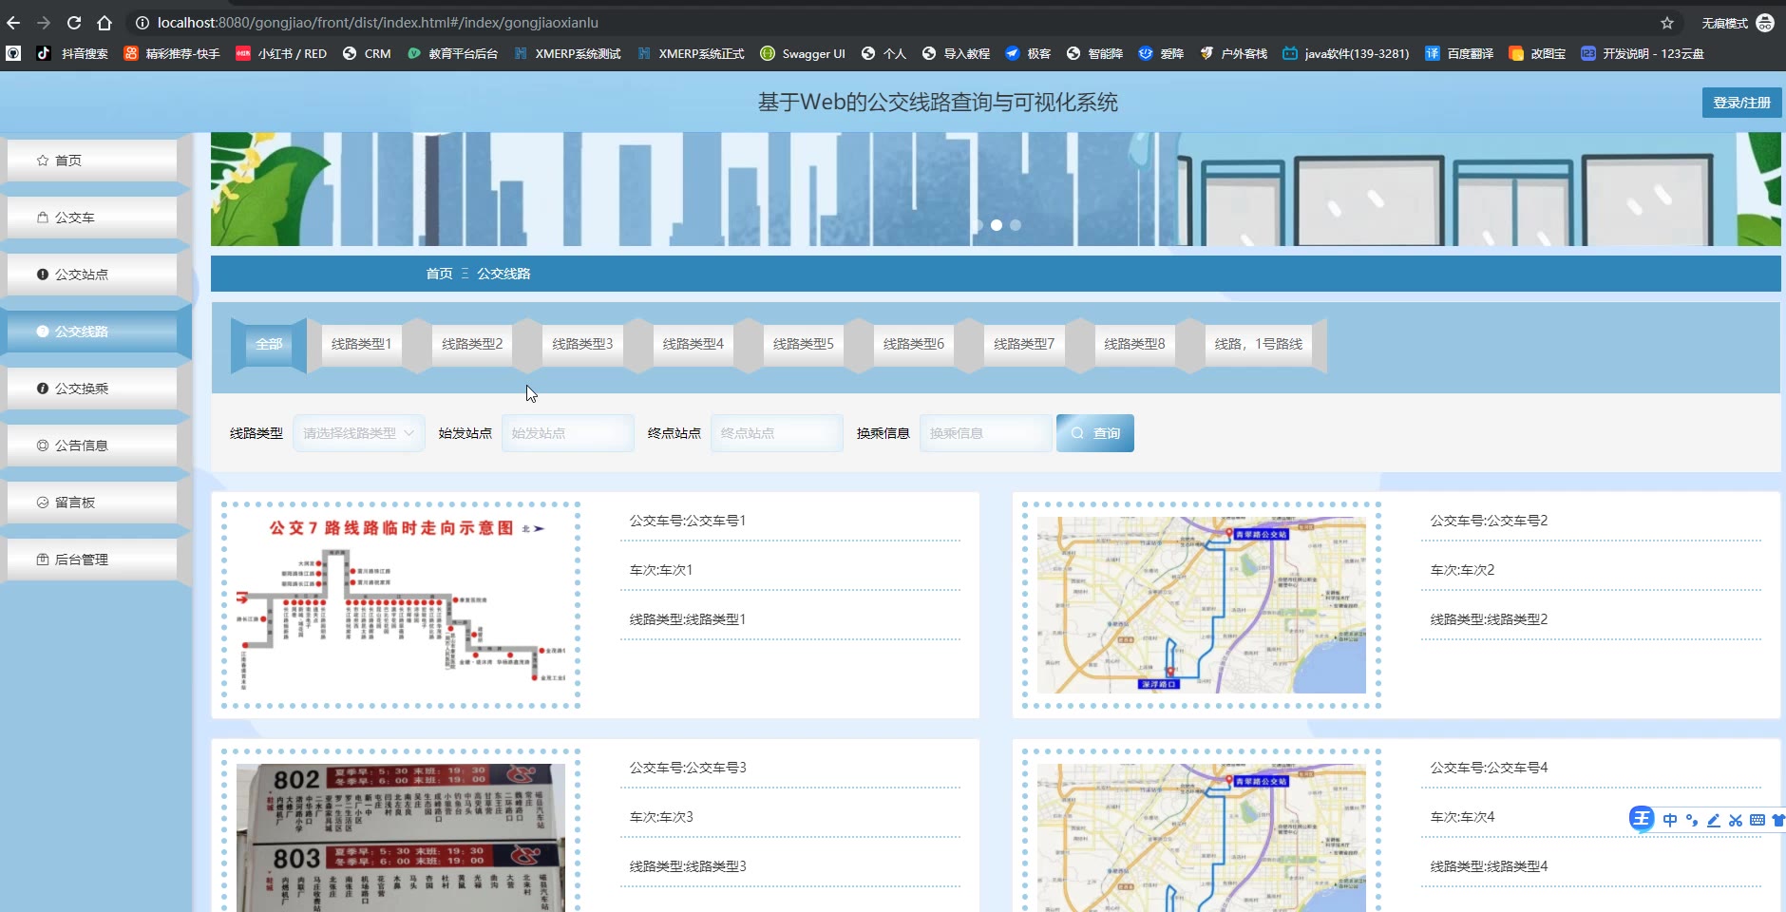The height and width of the screenshot is (912, 1786).
Task: Filter by 线路类型4 tab
Action: [x=693, y=344]
